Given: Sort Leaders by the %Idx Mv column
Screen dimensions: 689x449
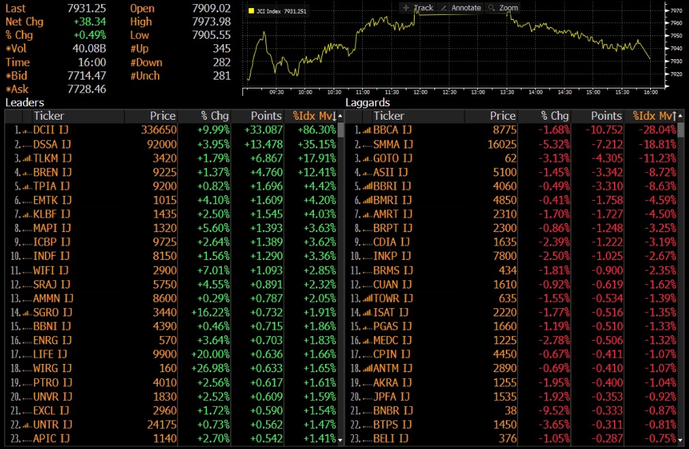Looking at the screenshot, I should (315, 116).
